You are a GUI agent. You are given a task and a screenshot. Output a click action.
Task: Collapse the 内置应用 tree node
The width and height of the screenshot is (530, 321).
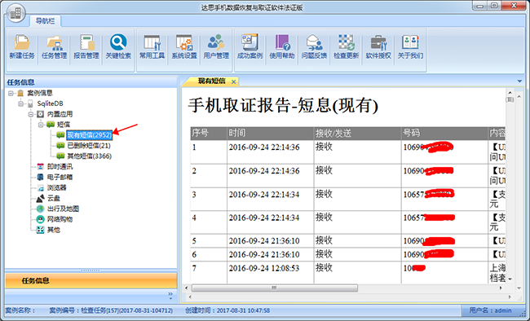click(x=31, y=114)
